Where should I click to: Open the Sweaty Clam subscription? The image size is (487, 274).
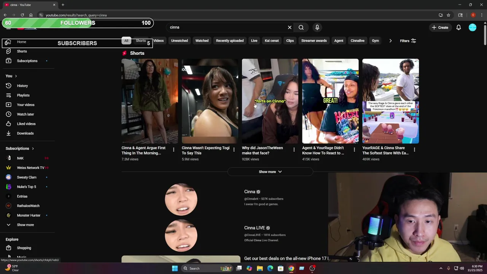pyautogui.click(x=27, y=177)
